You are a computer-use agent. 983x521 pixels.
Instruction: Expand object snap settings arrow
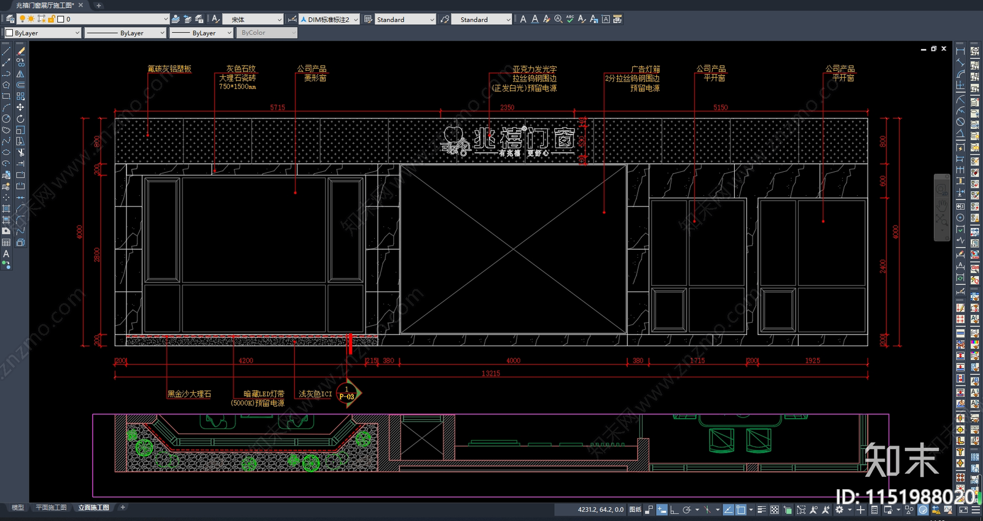[x=751, y=509]
